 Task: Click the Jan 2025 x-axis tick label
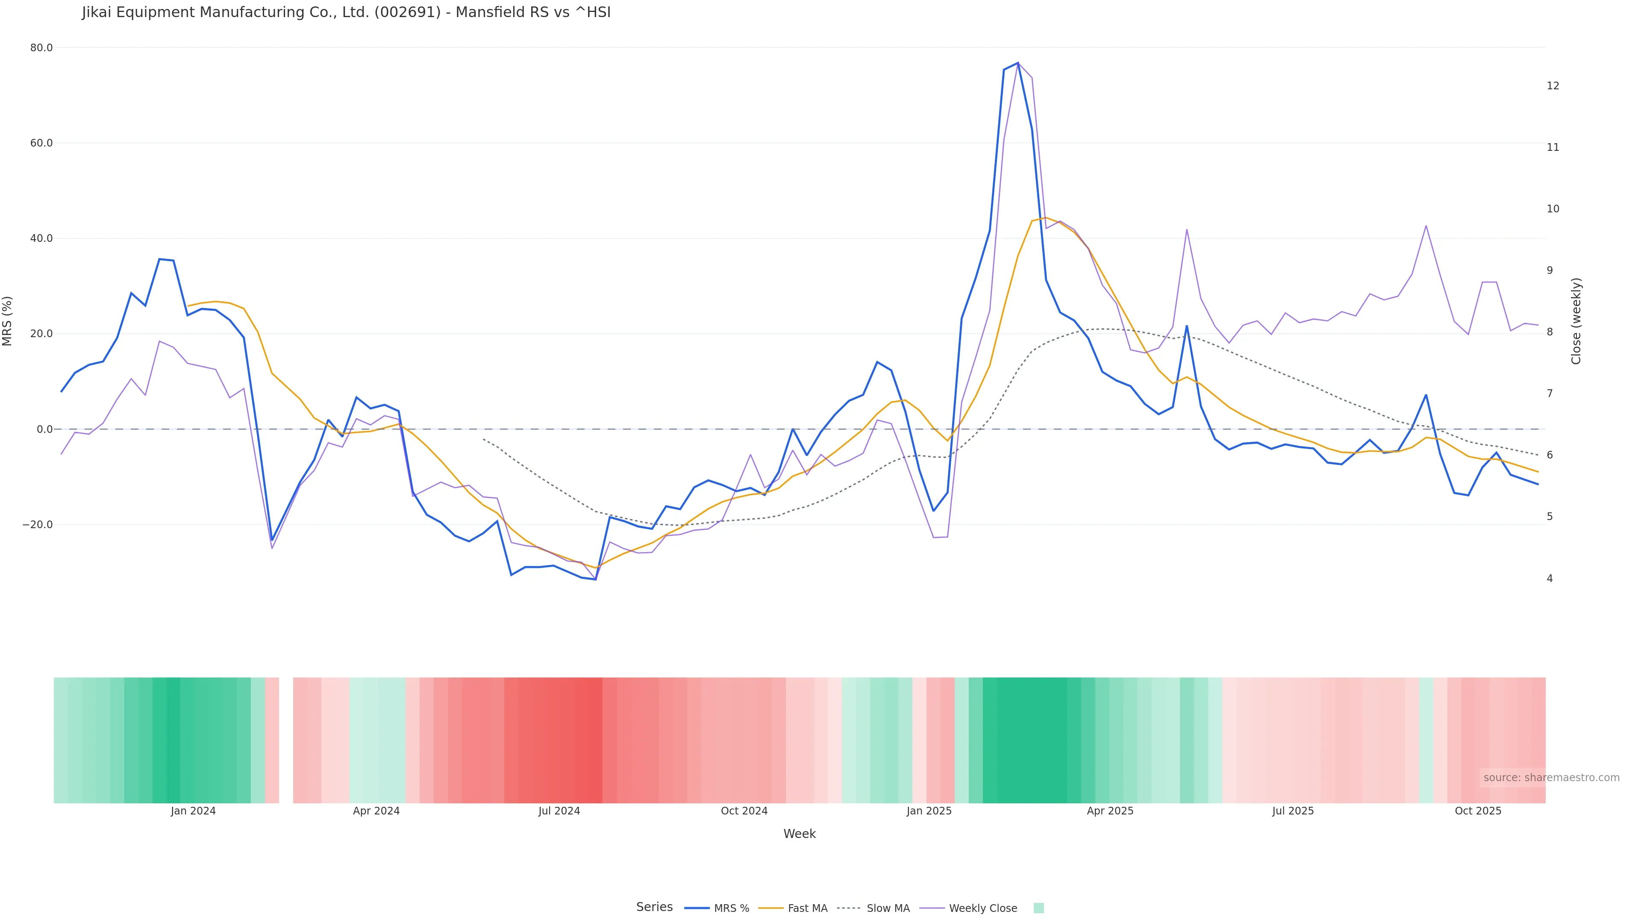coord(929,811)
